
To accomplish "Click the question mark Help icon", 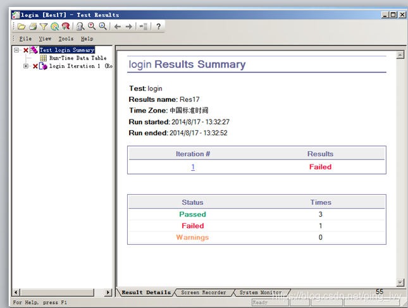I will pos(158,27).
